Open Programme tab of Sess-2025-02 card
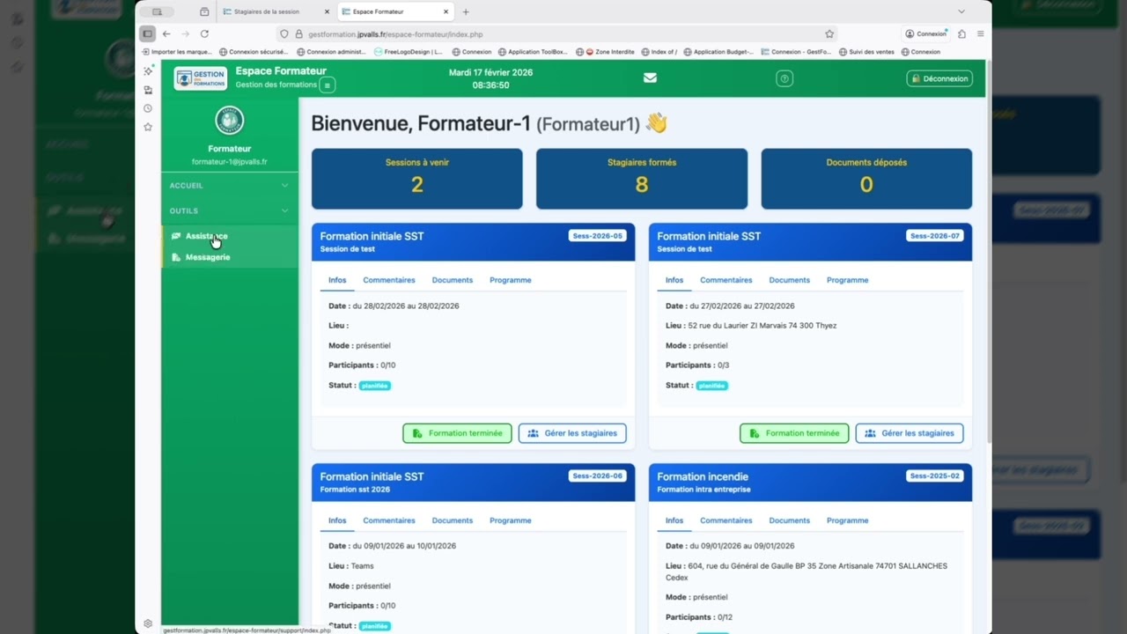 848,520
